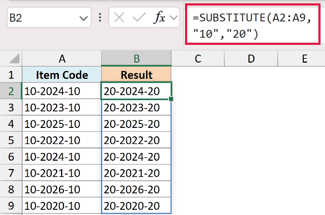Select cell containing 10-2020-10
325x215 pixels.
(62, 206)
